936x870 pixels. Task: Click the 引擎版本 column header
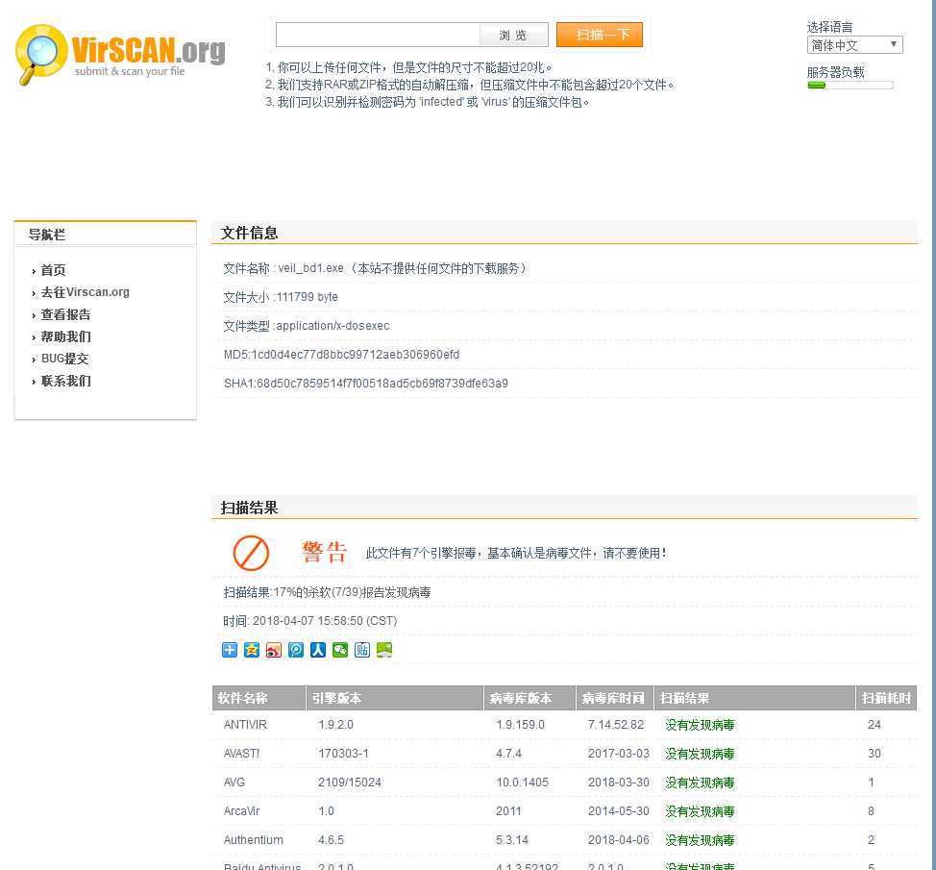pos(395,698)
